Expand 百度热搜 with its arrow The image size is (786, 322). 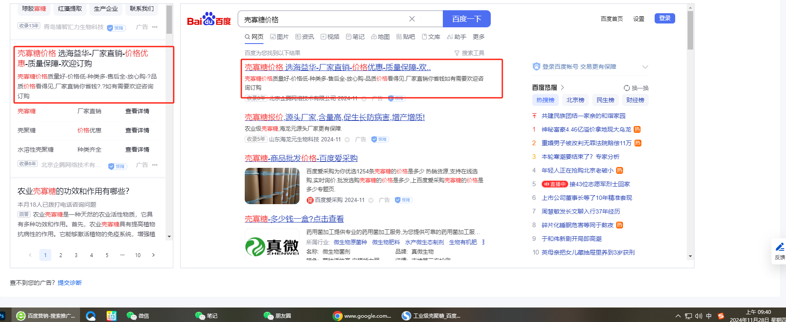pyautogui.click(x=562, y=88)
